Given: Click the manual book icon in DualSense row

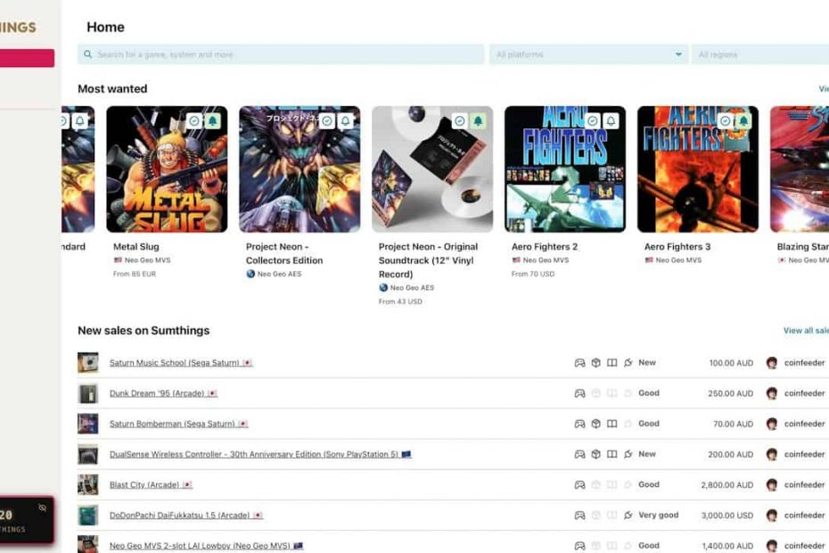Looking at the screenshot, I should coord(611,454).
